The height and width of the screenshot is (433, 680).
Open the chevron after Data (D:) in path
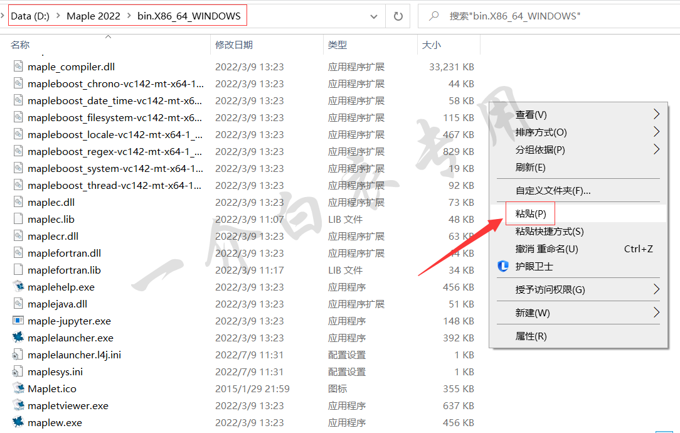[58, 16]
